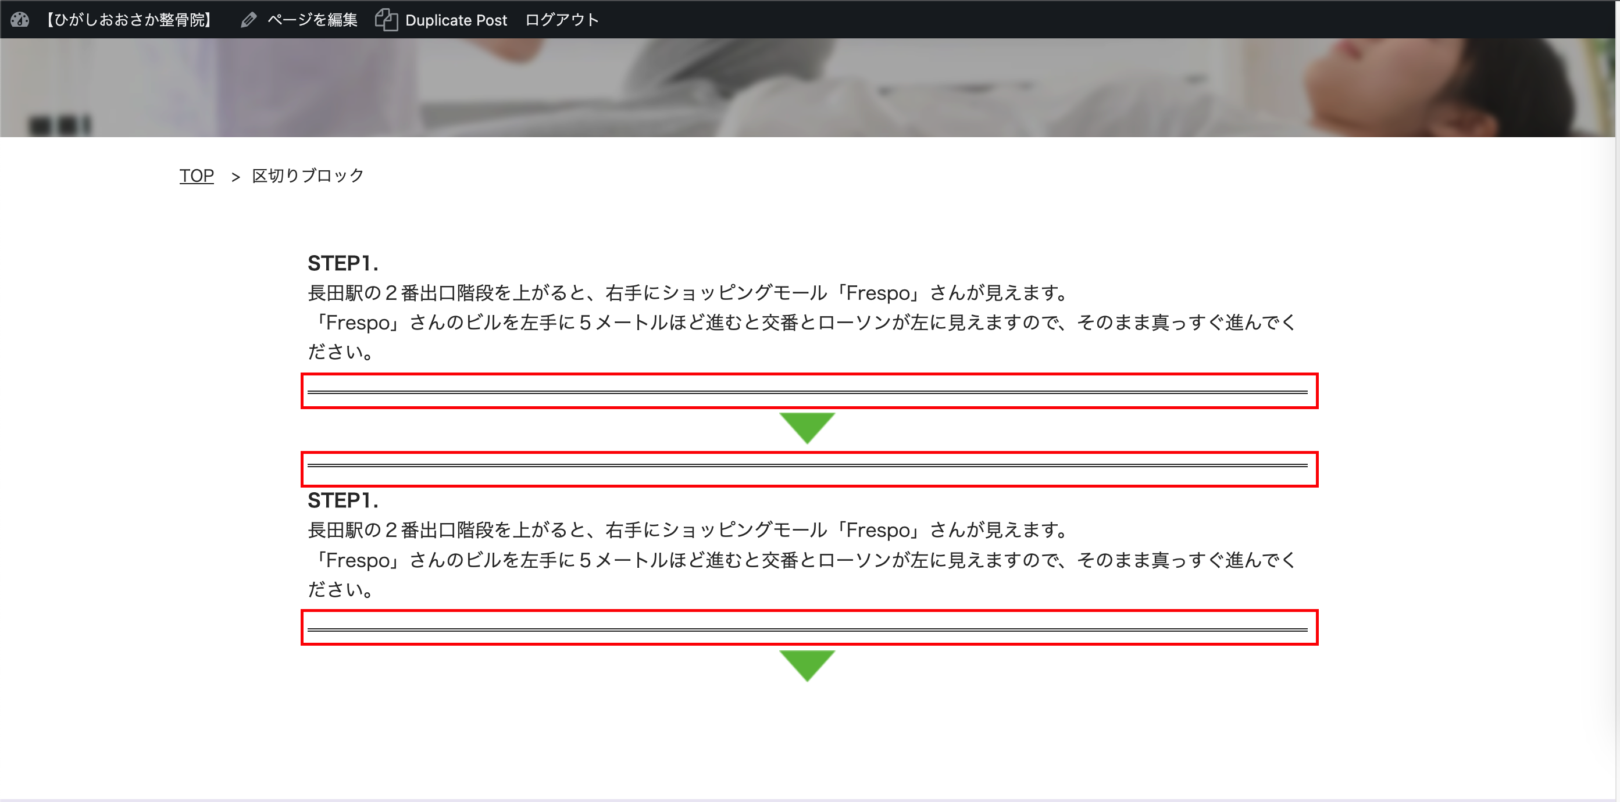The height and width of the screenshot is (802, 1620).
Task: Click the second STEP1. heading
Action: 342,500
